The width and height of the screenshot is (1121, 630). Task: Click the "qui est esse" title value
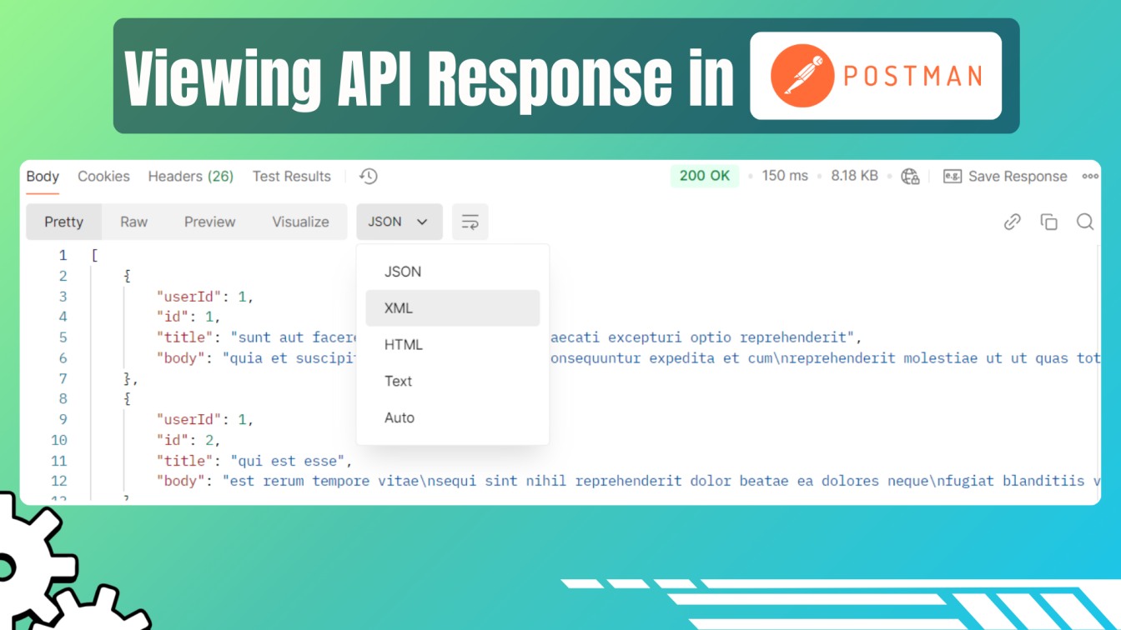tap(288, 461)
